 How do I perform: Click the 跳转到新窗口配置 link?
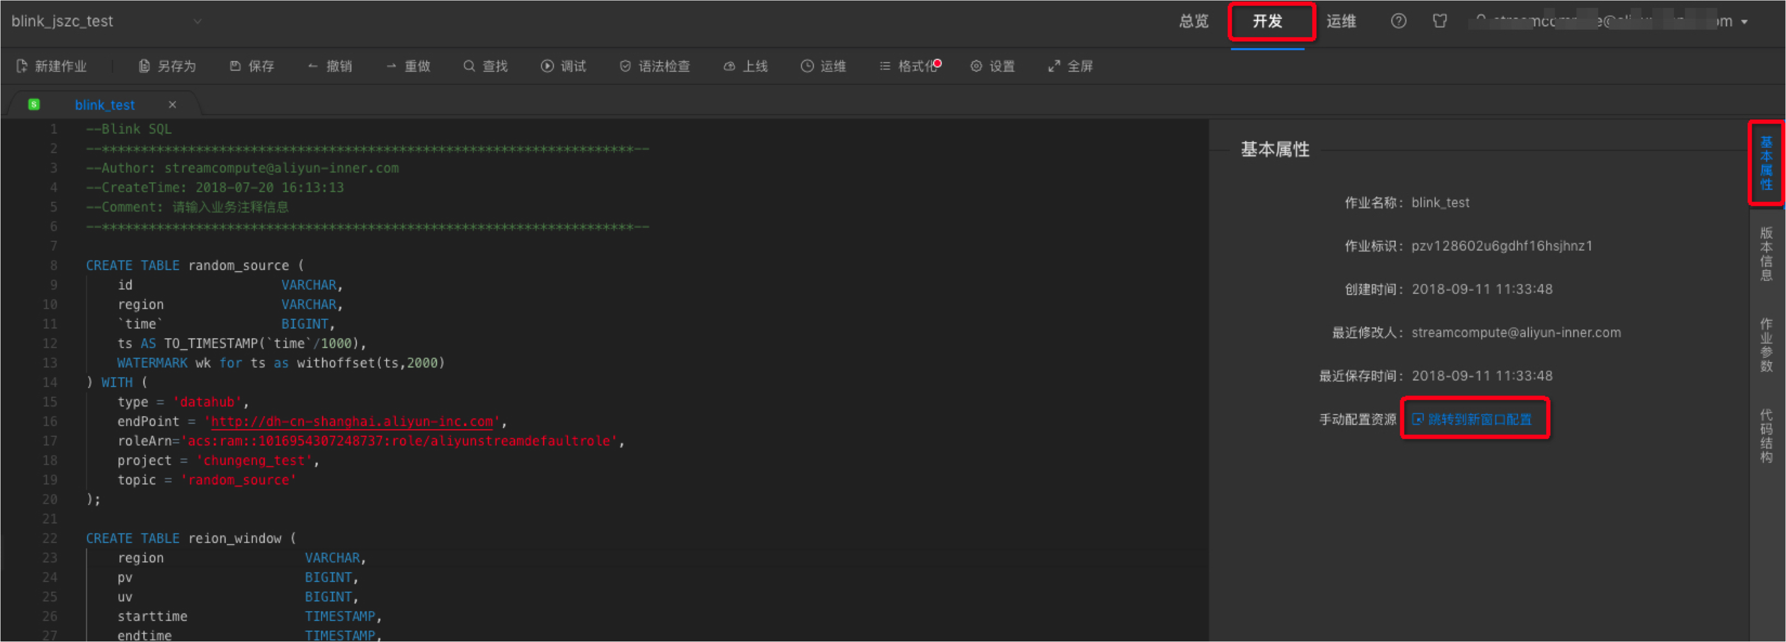click(x=1479, y=420)
